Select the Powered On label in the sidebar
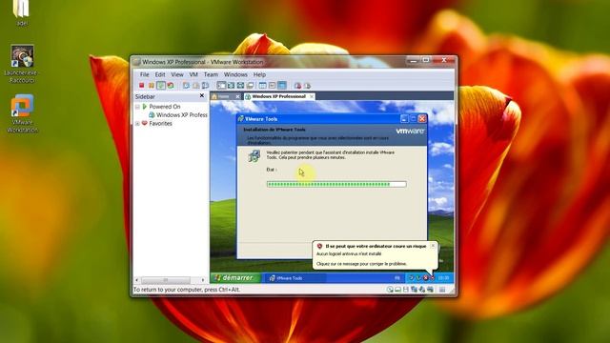Image resolution: width=610 pixels, height=343 pixels. tap(165, 106)
